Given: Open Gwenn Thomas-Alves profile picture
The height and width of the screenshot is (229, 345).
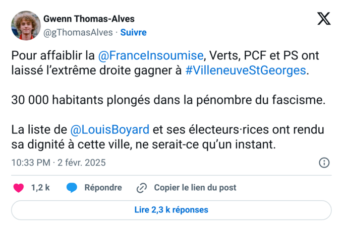Looking at the screenshot, I should pos(26,26).
